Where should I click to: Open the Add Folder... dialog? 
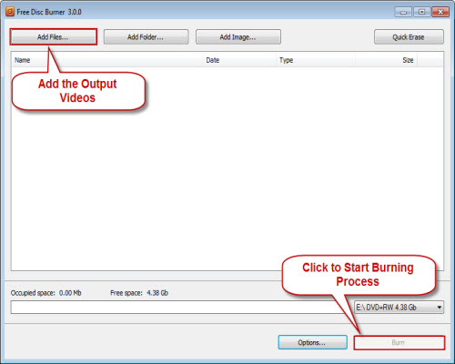click(x=146, y=37)
